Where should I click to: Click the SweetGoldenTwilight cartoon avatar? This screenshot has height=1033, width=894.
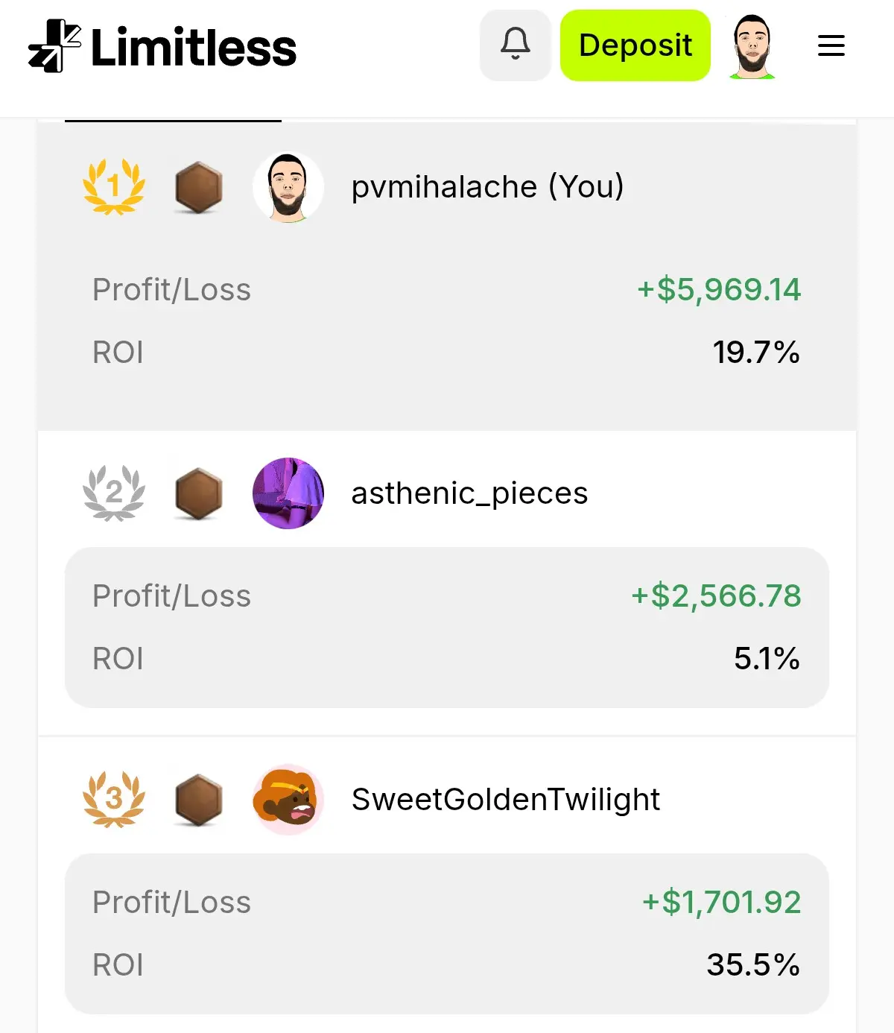pos(288,800)
